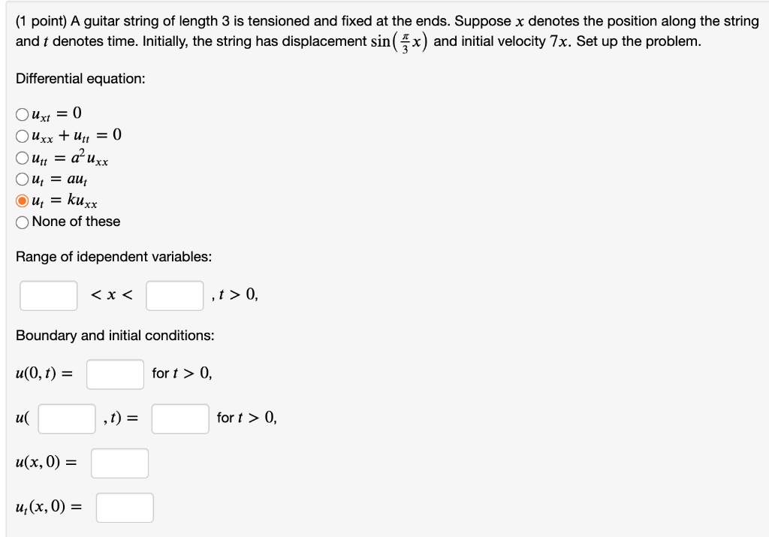Click the position field inside 'u( , t)'
769x537 pixels.
pyautogui.click(x=68, y=418)
